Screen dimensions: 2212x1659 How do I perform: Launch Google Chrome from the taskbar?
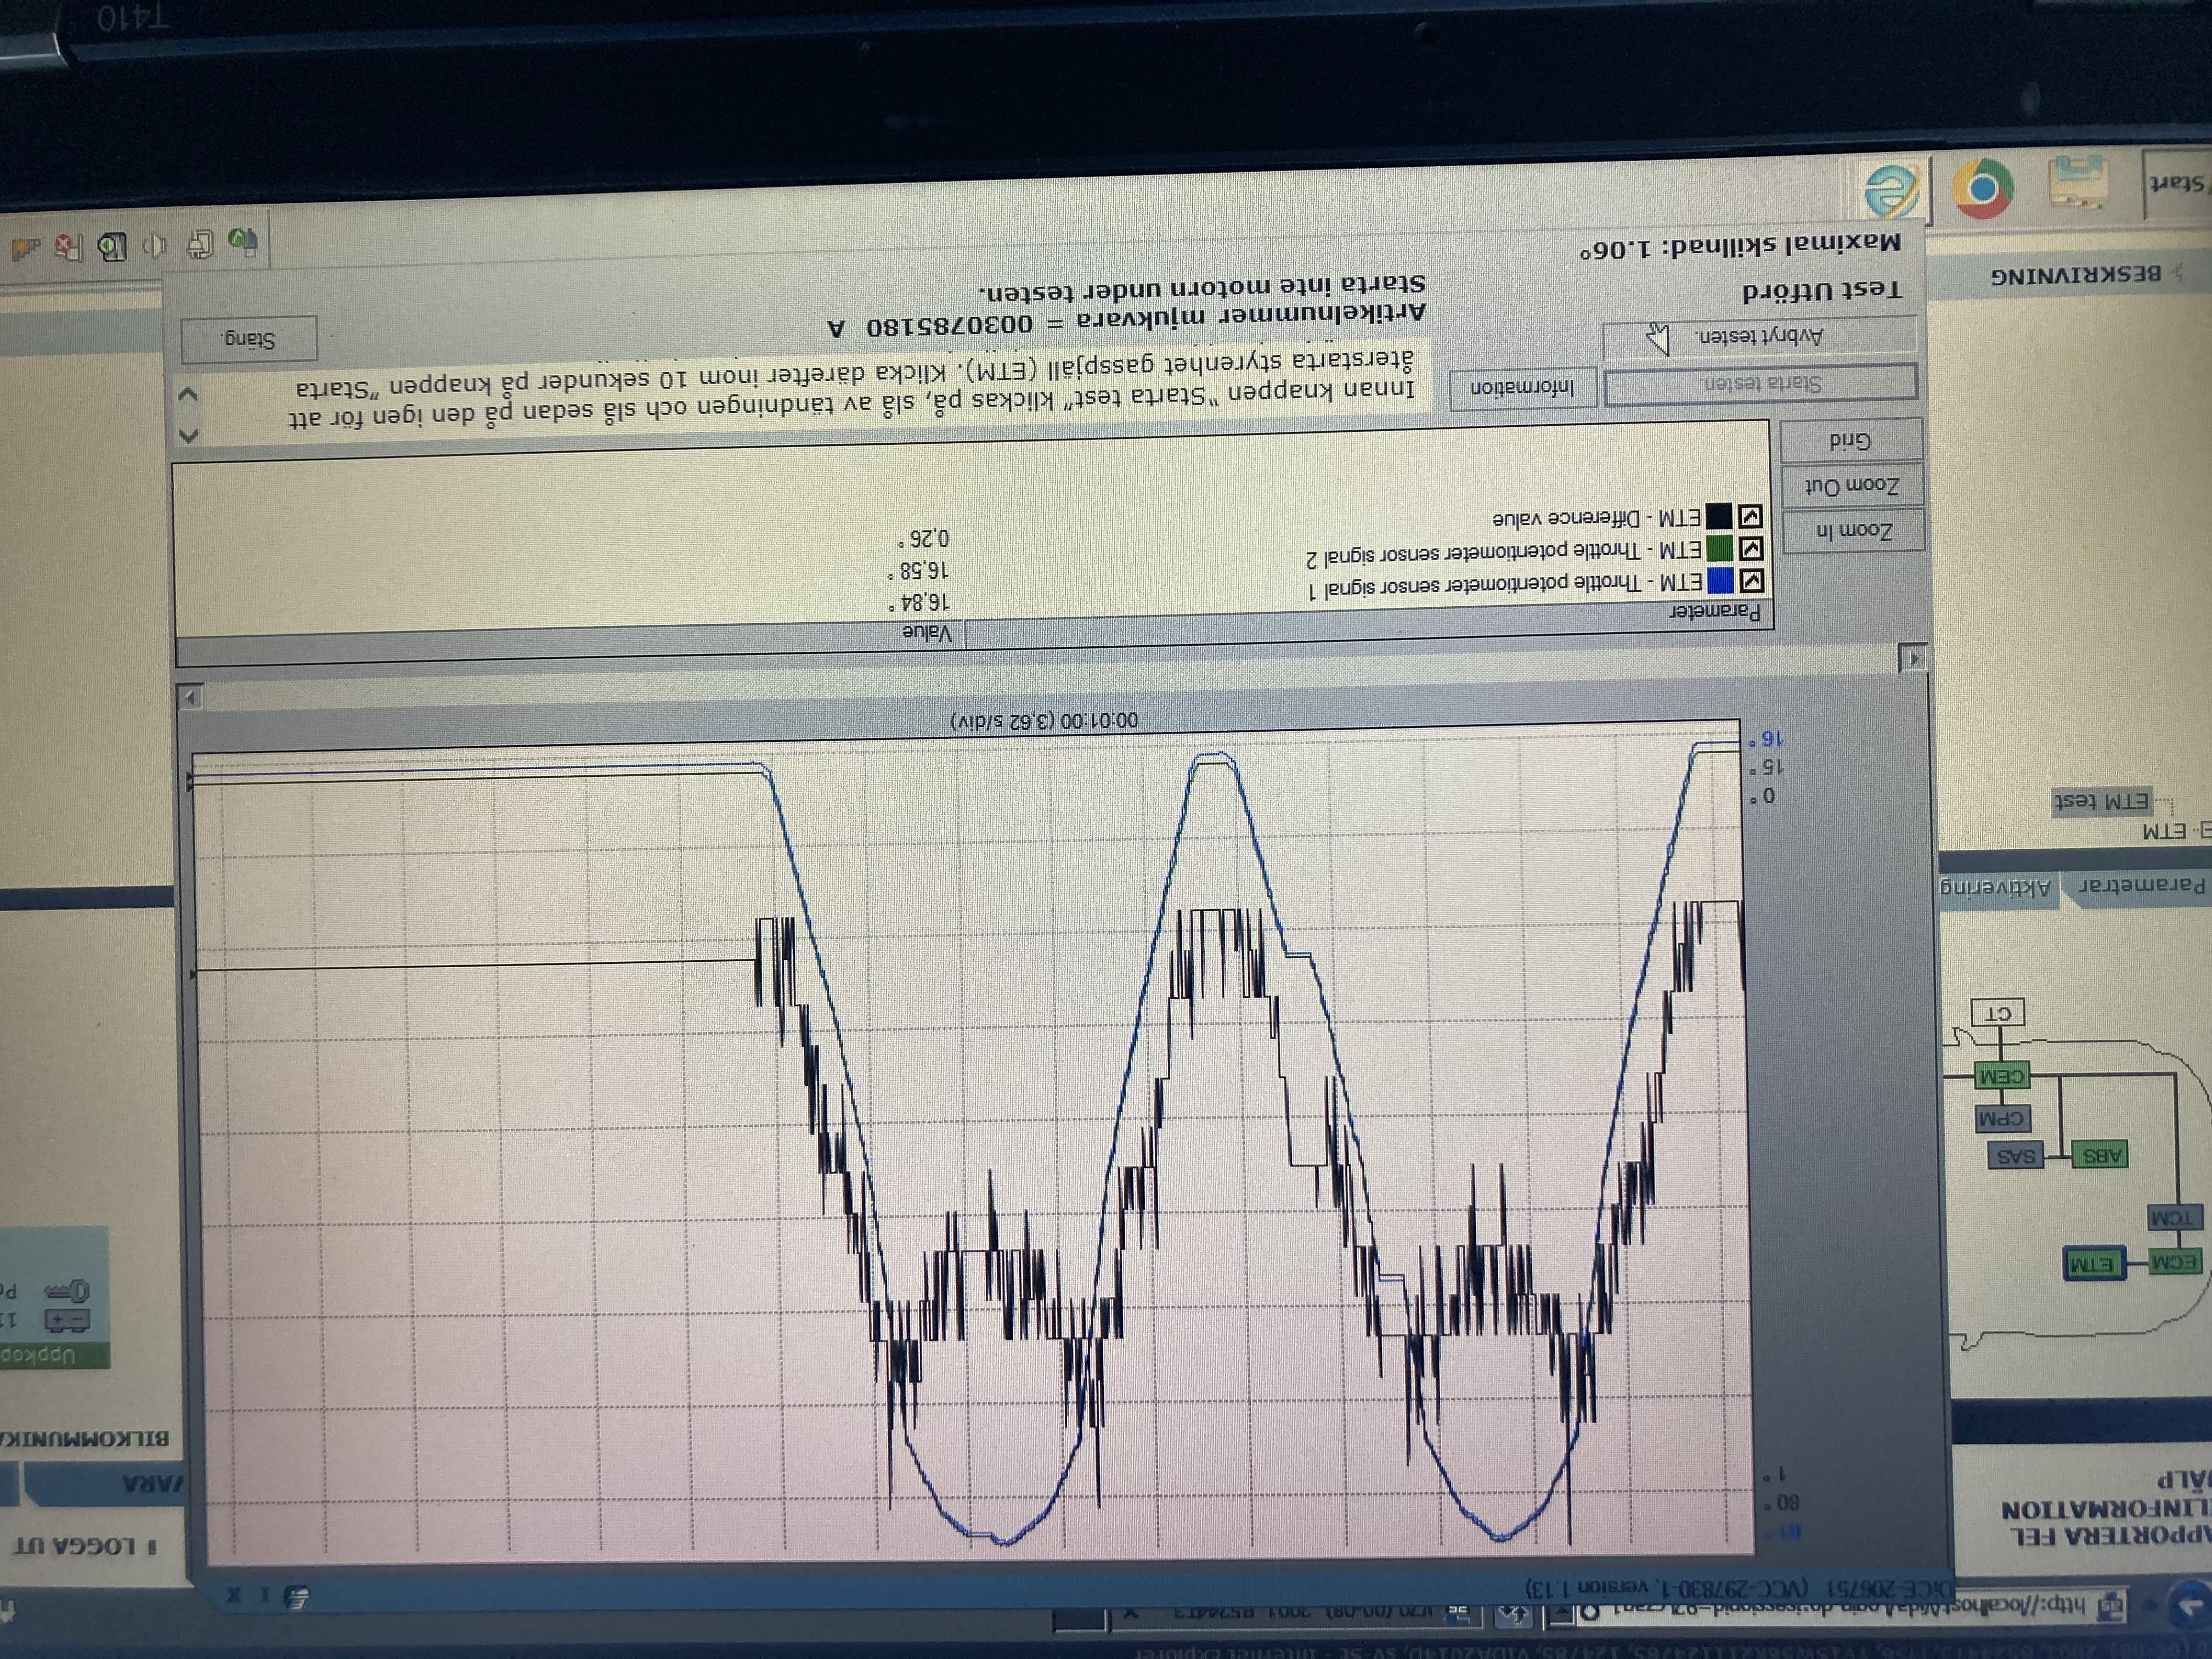pos(1984,189)
